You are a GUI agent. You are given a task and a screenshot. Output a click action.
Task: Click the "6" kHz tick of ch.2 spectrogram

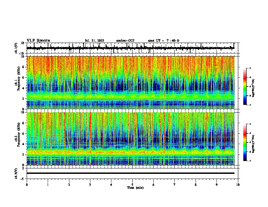click(x=24, y=134)
